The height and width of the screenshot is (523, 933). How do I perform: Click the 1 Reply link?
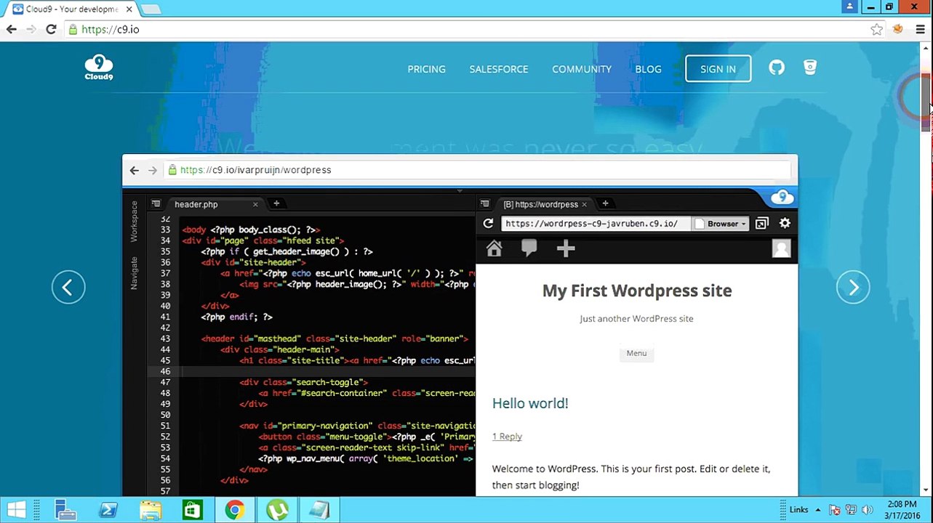tap(507, 437)
